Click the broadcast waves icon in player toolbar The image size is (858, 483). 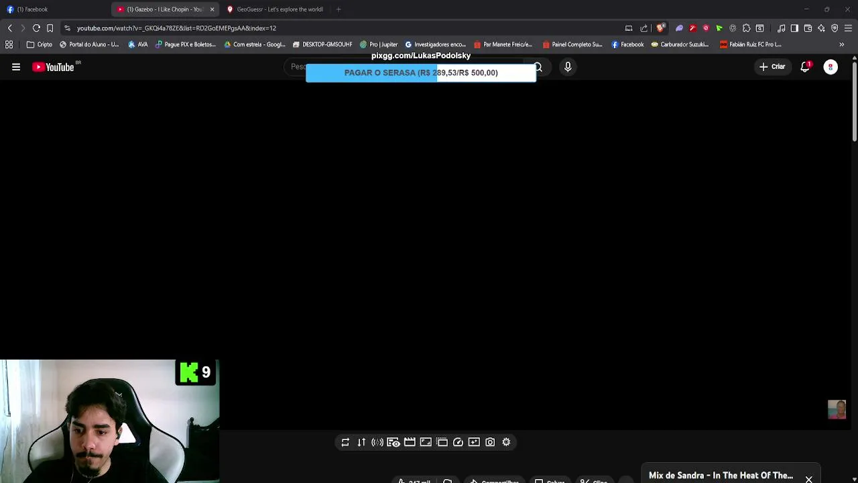point(377,442)
